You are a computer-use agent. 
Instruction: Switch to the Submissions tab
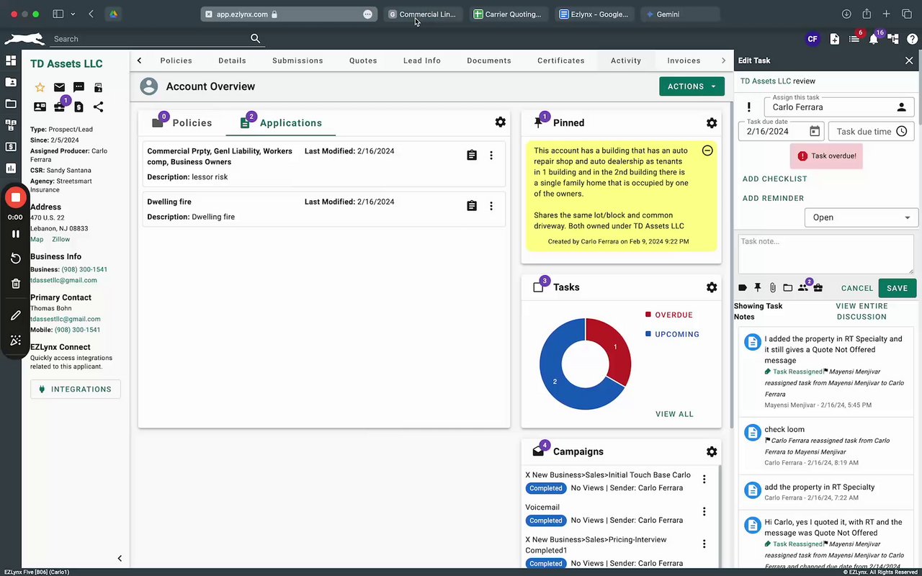coord(297,60)
